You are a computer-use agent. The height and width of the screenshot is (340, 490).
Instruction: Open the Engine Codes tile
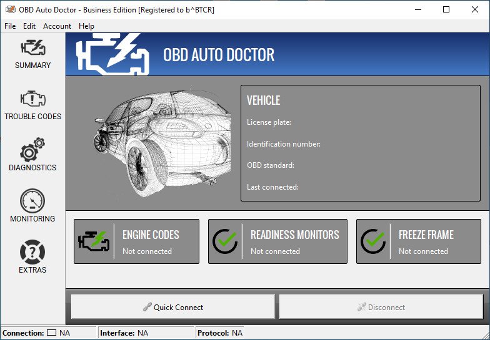click(150, 241)
